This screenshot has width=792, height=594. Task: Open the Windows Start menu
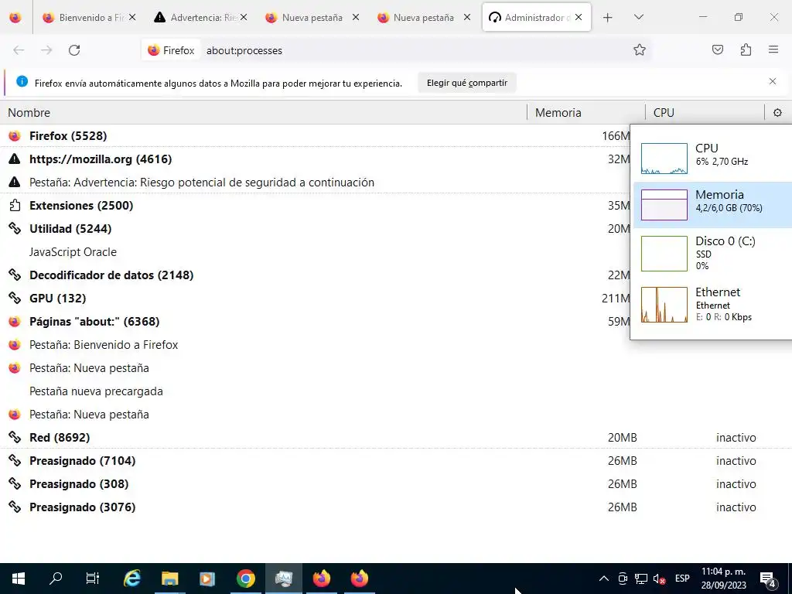19,579
